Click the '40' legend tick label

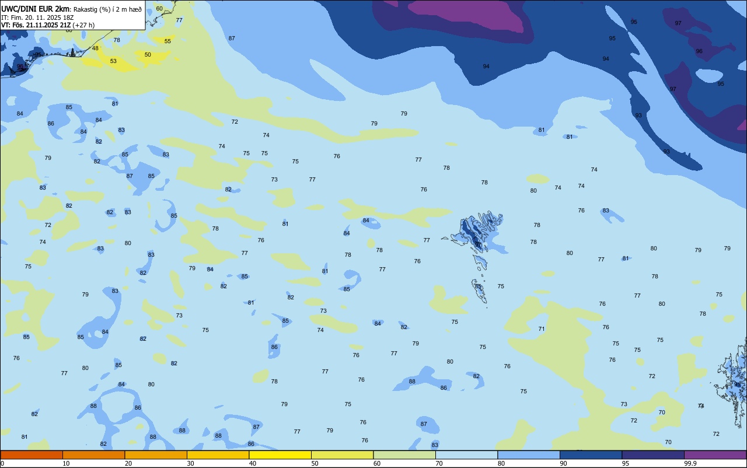pyautogui.click(x=253, y=463)
